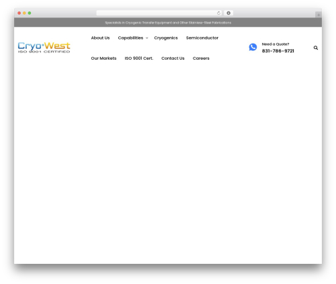Open the site search magnifier
Viewport: 336px width, 284px height.
tap(316, 48)
